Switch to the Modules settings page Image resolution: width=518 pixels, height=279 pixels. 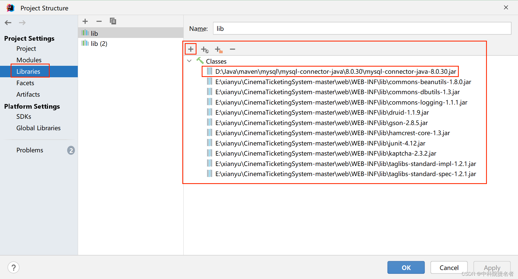[x=29, y=60]
